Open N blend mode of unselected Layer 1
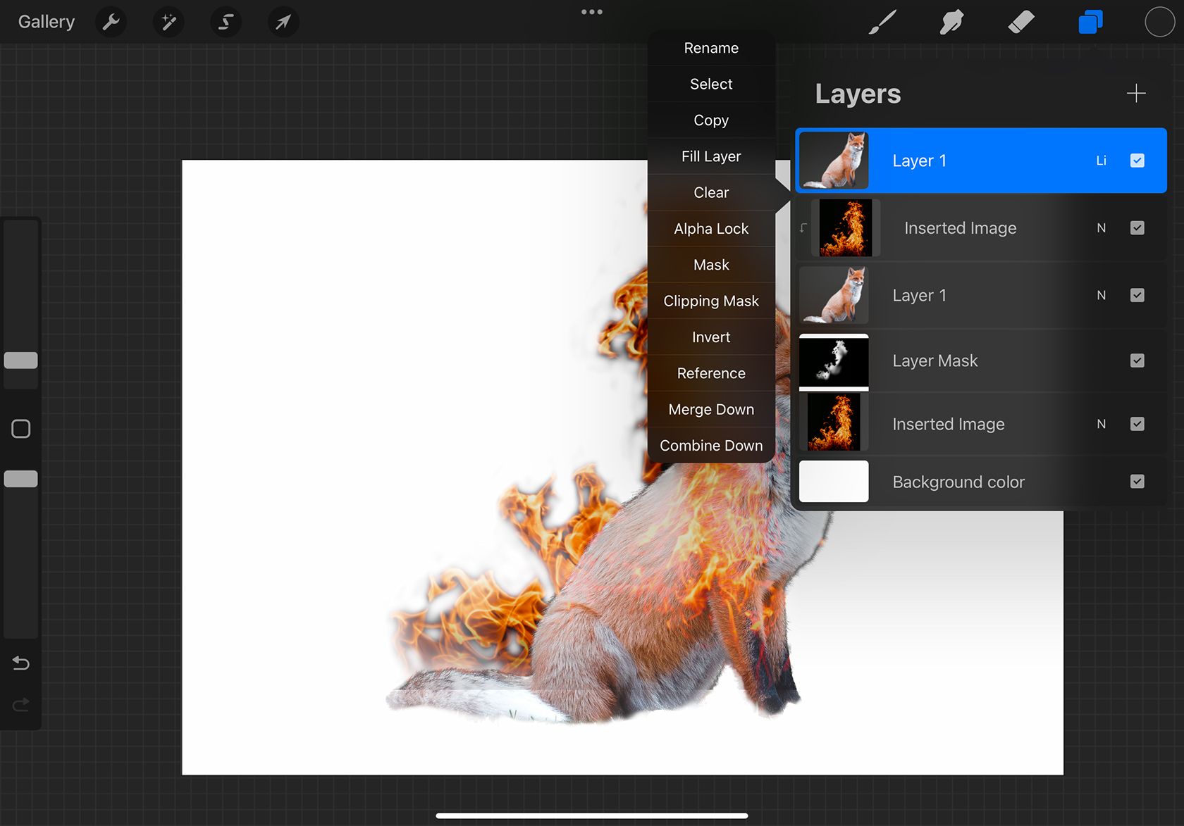This screenshot has width=1184, height=826. (1101, 295)
